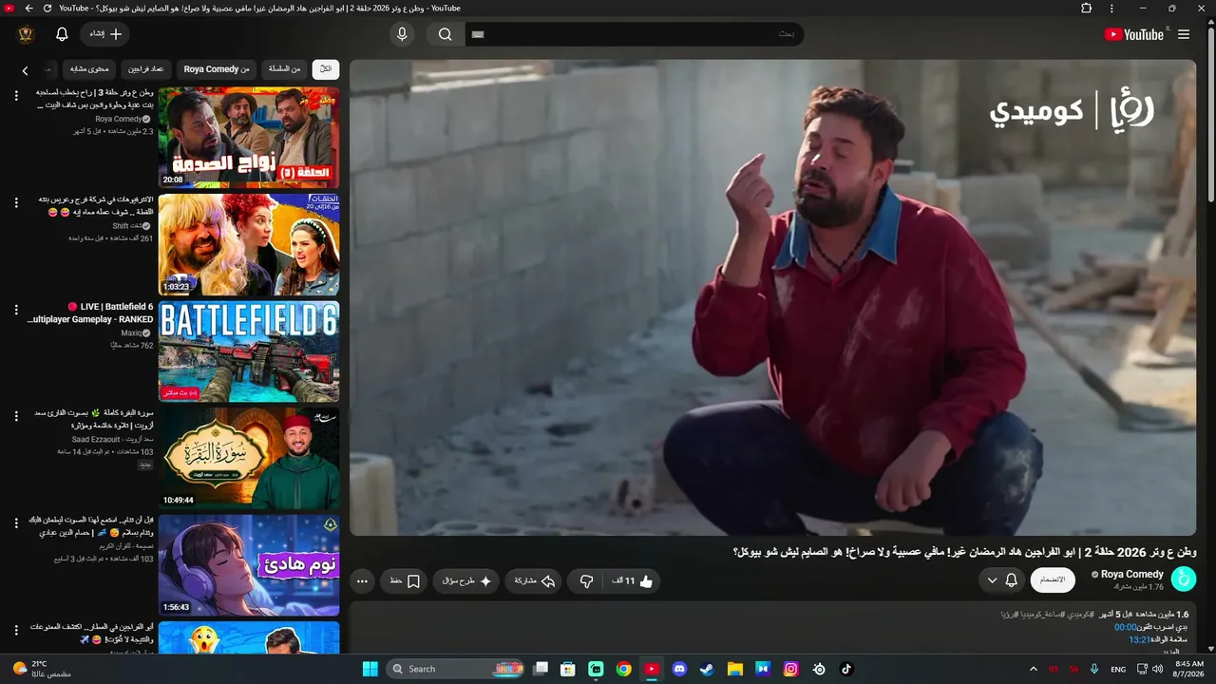
Task: Click the main video player
Action: point(772,297)
